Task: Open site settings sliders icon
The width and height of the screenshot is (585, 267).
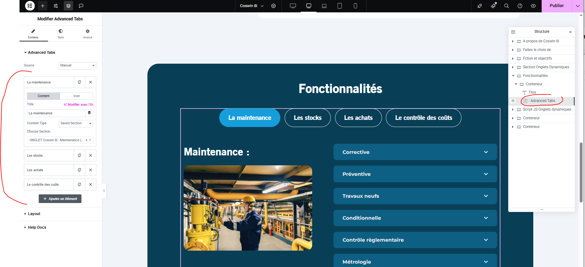Action: click(x=56, y=6)
